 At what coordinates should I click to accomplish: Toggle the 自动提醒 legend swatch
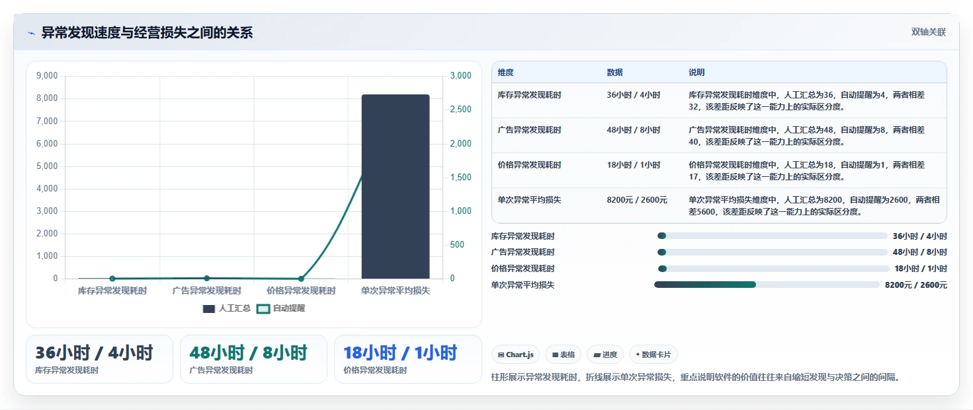[263, 308]
